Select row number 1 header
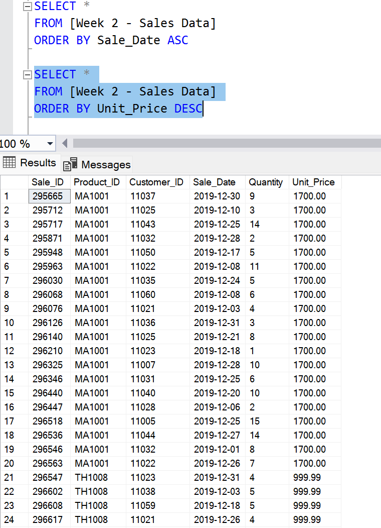381x528 pixels. pos(15,196)
